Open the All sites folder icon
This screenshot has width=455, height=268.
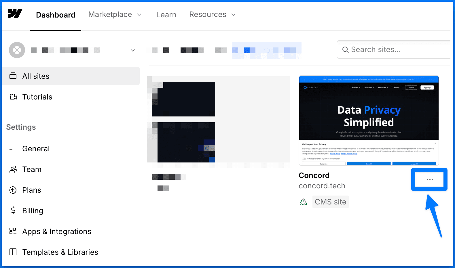pyautogui.click(x=13, y=76)
